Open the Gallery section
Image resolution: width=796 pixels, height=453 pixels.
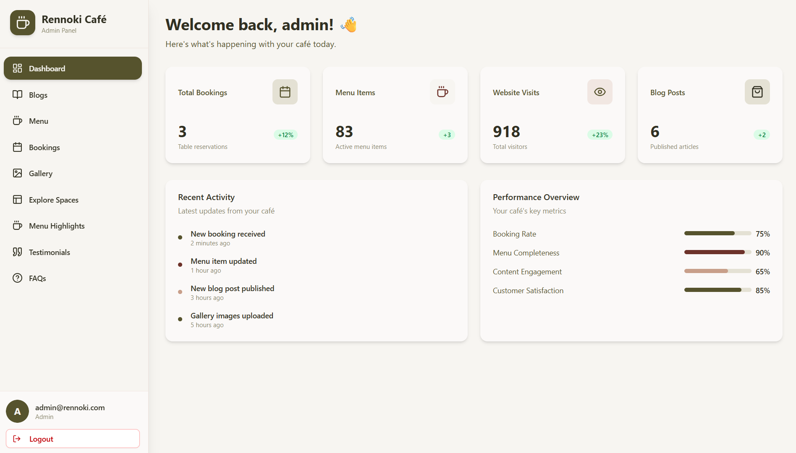tap(73, 173)
